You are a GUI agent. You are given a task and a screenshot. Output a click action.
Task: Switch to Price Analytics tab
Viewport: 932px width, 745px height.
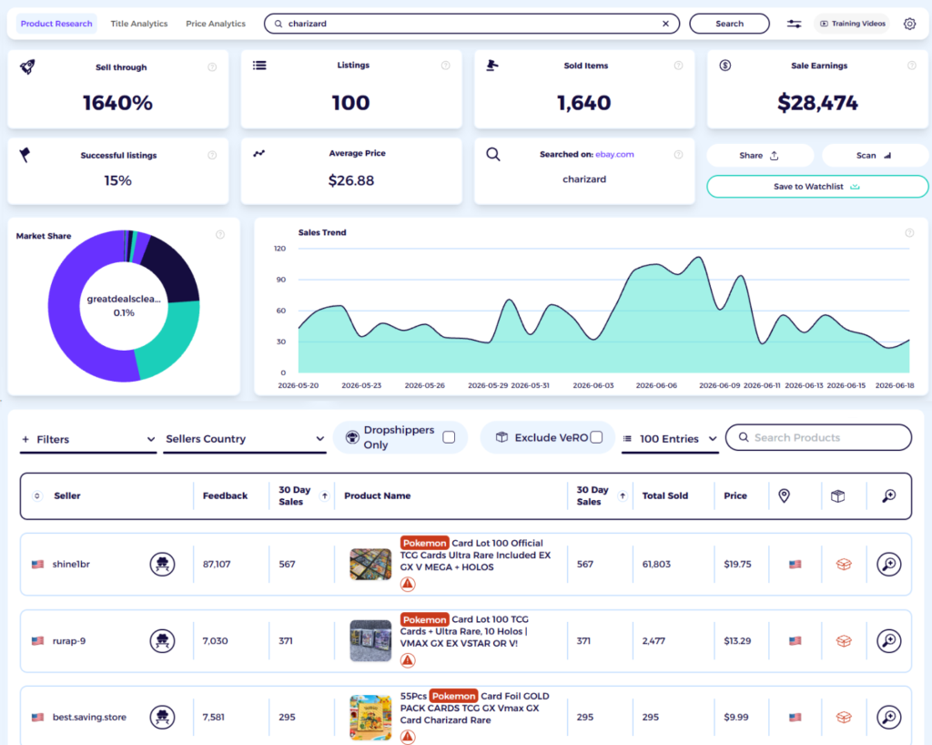[x=216, y=24]
